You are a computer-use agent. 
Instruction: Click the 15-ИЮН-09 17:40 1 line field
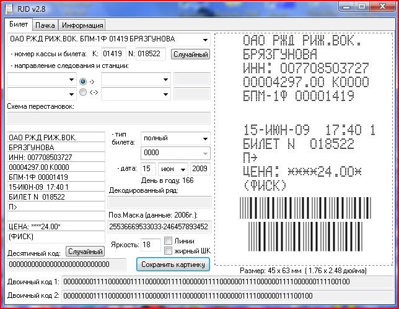[56, 187]
